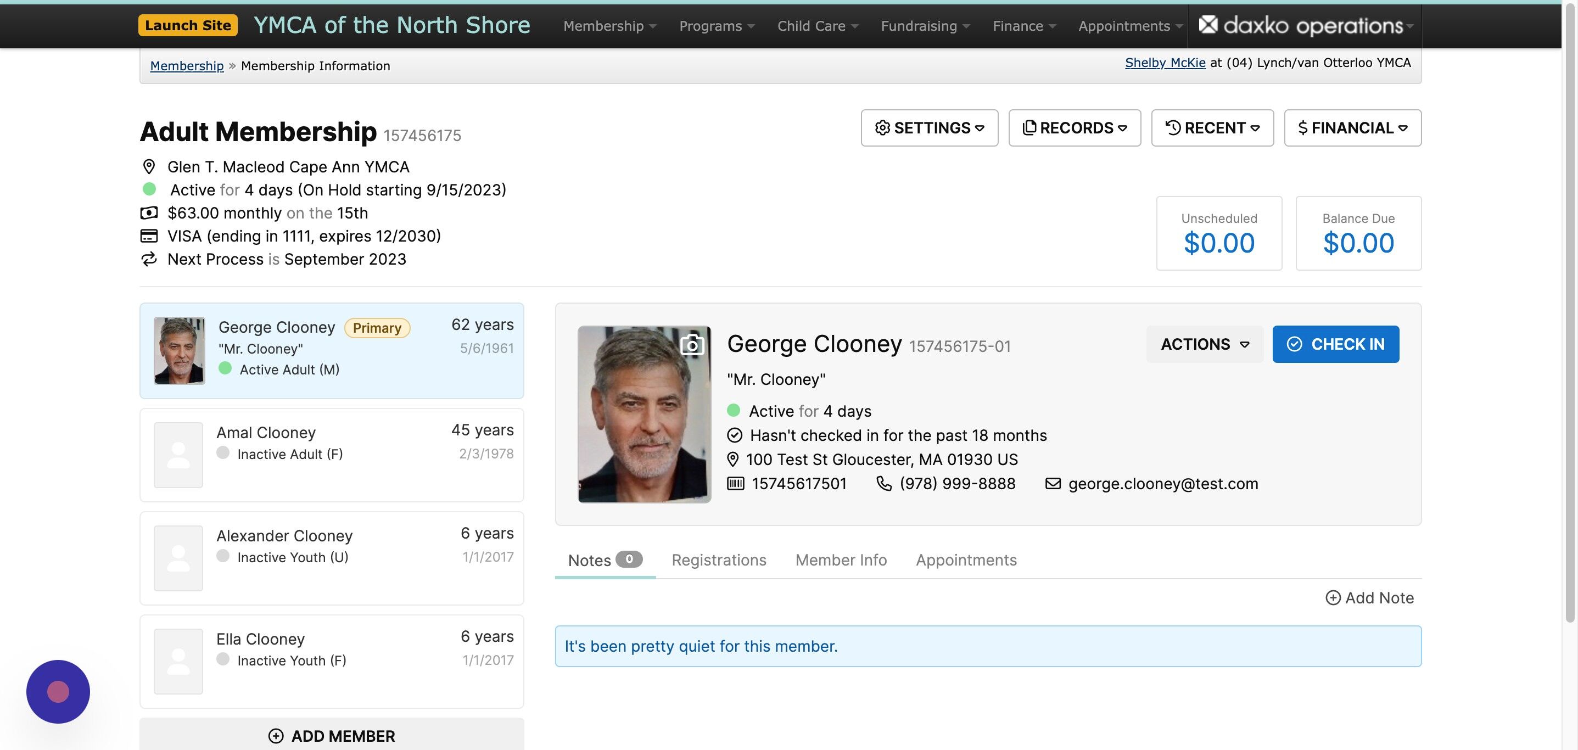Click the location pin icon beside Glen T. Macleod Cape Ann YMCA
The height and width of the screenshot is (750, 1578).
point(149,167)
